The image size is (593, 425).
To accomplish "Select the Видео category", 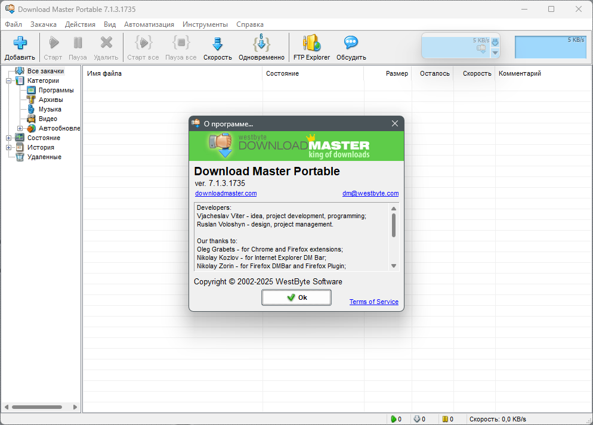I will tap(48, 119).
